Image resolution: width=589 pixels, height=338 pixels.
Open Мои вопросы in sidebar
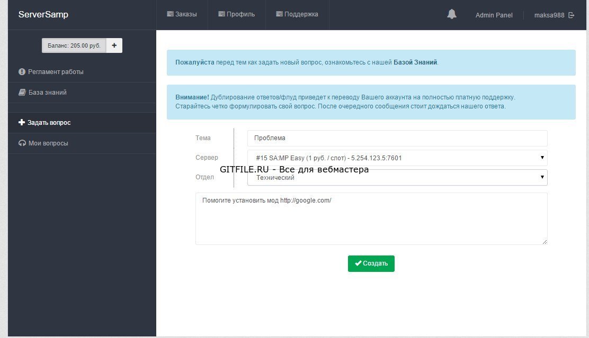click(x=82, y=143)
